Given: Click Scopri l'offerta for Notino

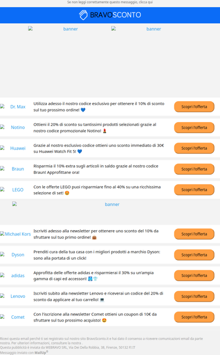Looking at the screenshot, I should [194, 128].
